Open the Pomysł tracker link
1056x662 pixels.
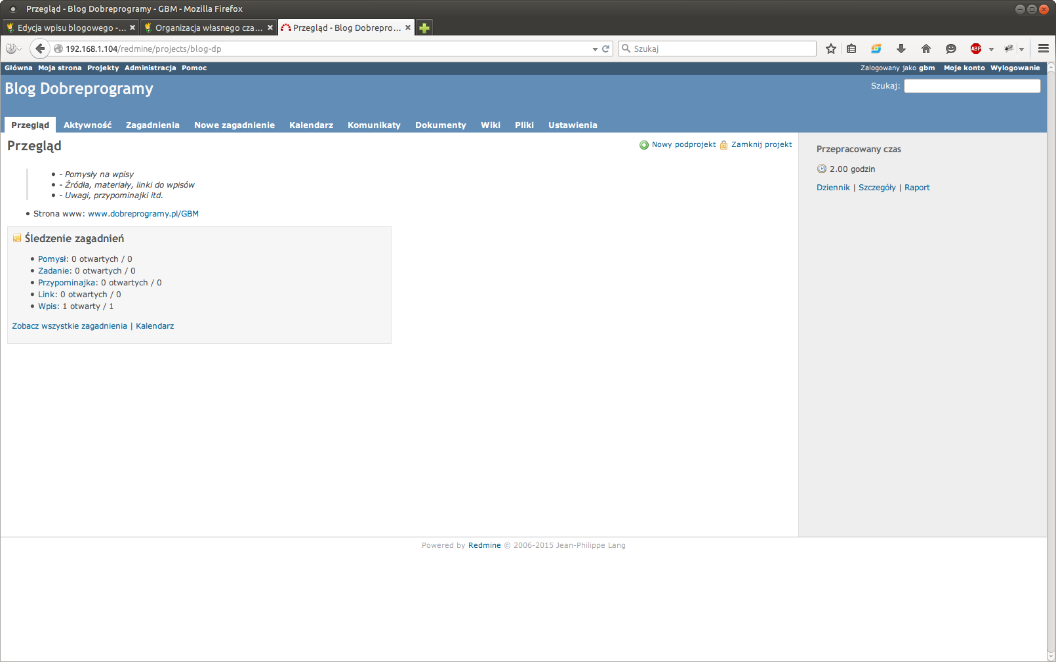point(53,259)
